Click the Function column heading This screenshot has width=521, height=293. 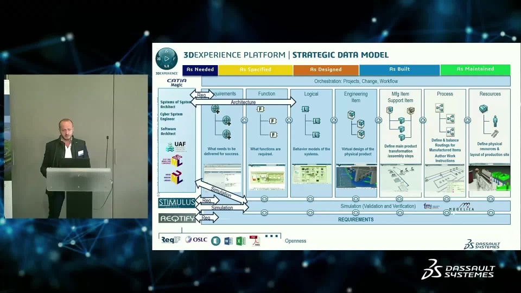266,94
